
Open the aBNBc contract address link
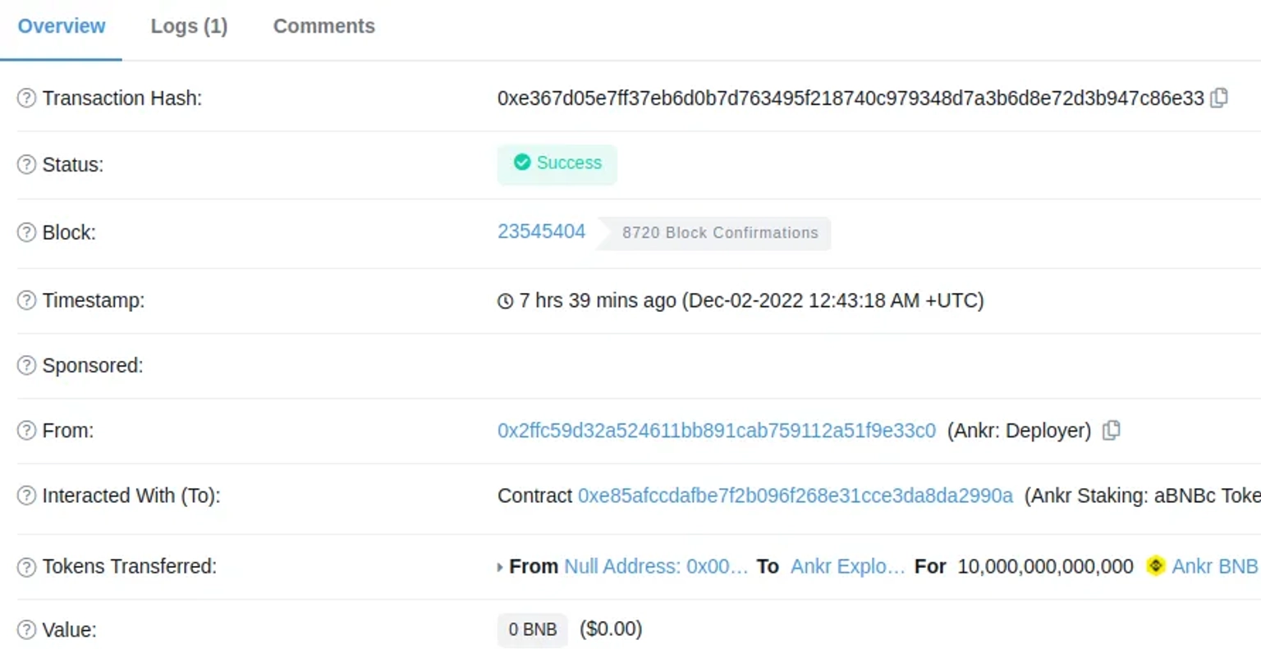[x=796, y=496]
